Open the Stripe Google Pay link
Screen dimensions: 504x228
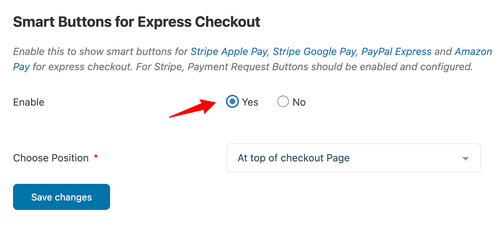315,51
